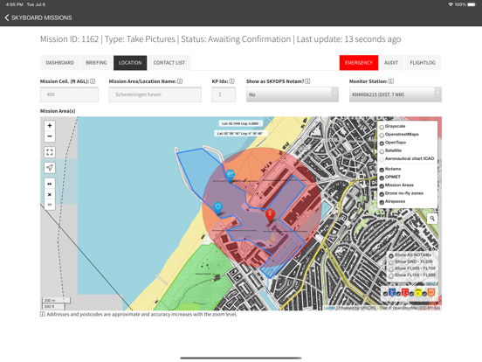This screenshot has width=482, height=362.
Task: Click the blue legend marker icon
Action: coord(391,292)
